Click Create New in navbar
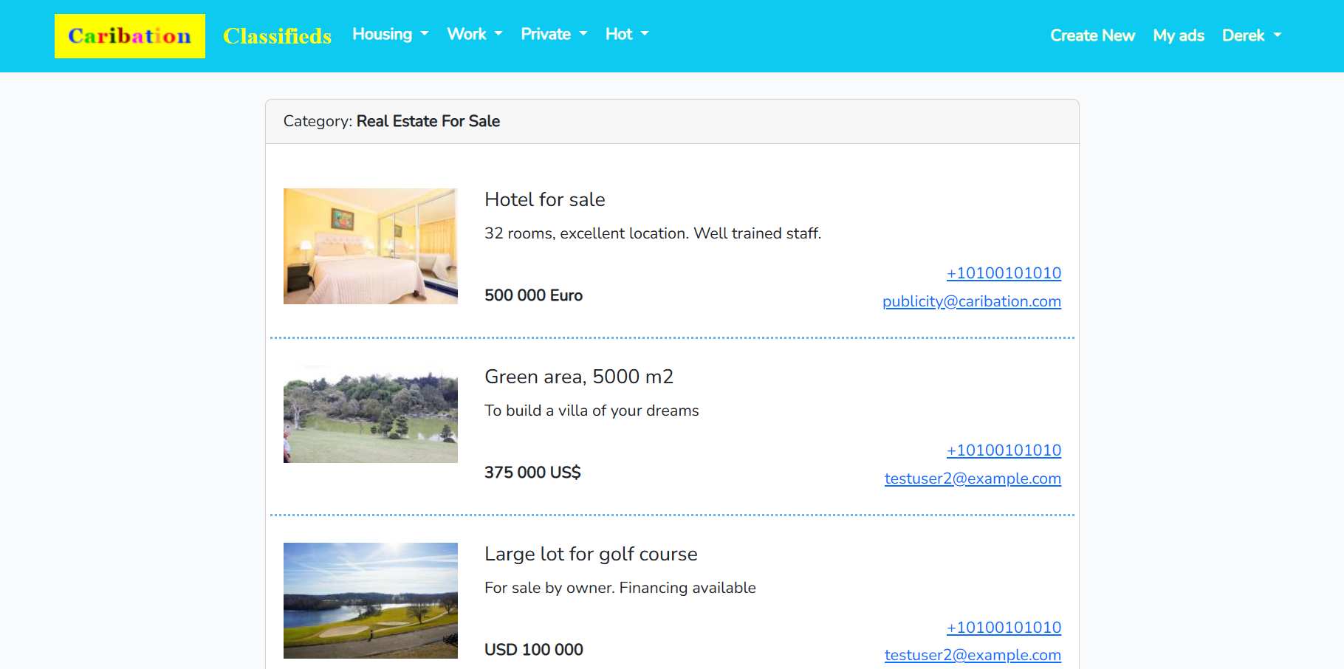Image resolution: width=1344 pixels, height=669 pixels. [1092, 35]
